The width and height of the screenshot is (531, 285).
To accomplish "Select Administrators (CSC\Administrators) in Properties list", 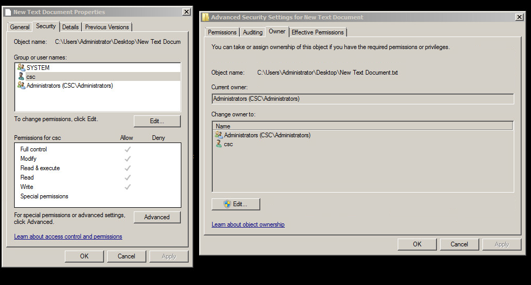I will coord(98,86).
